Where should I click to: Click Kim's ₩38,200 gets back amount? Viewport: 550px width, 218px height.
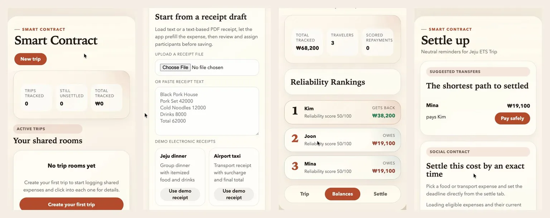383,116
